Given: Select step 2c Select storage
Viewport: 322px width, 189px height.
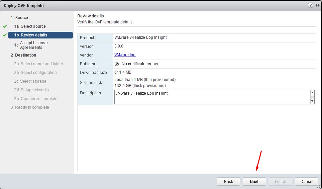Looking at the screenshot, I should point(30,81).
